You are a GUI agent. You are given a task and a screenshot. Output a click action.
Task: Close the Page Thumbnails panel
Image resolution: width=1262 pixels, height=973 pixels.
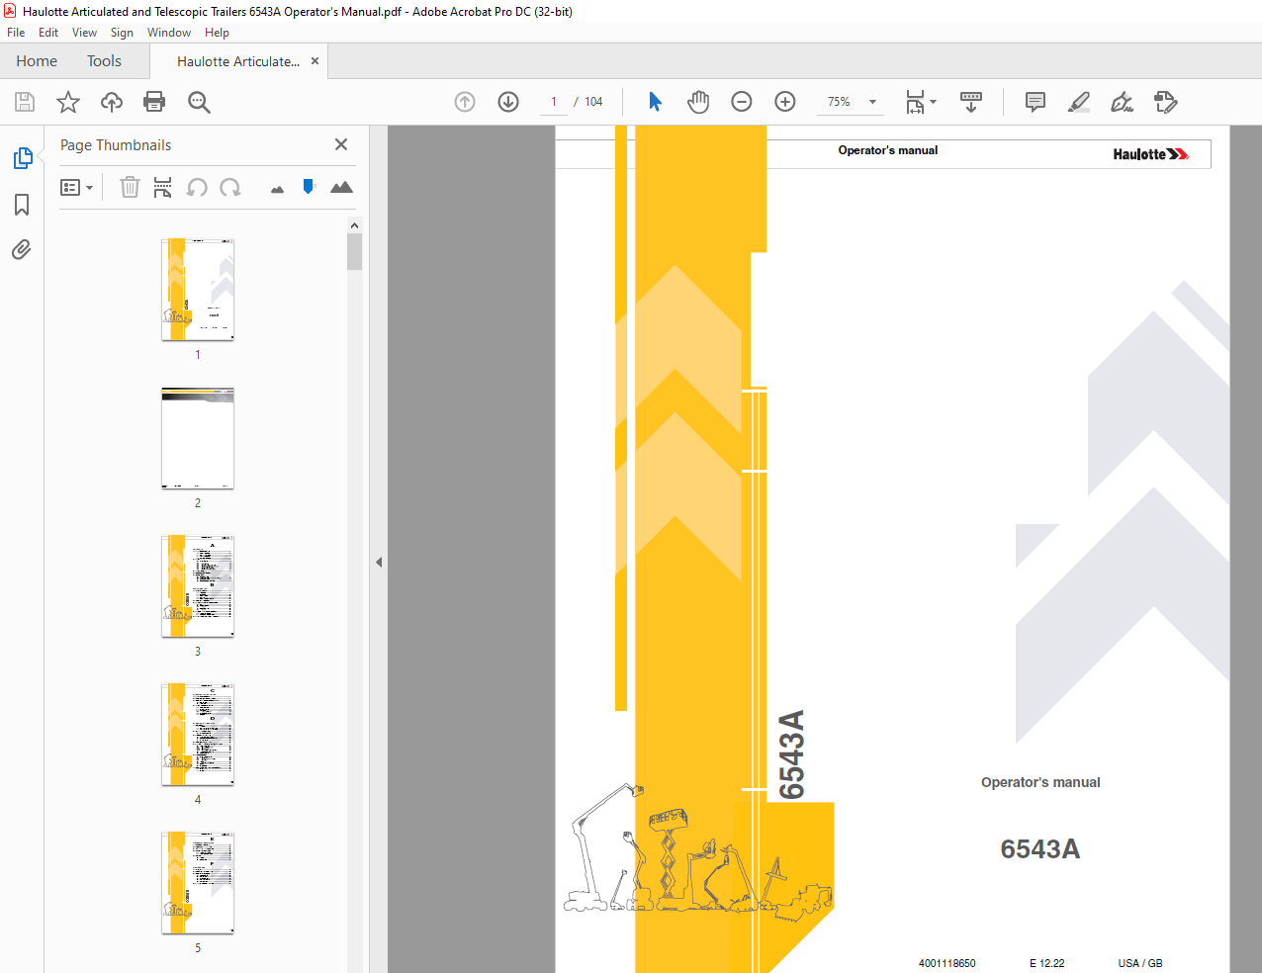[341, 144]
